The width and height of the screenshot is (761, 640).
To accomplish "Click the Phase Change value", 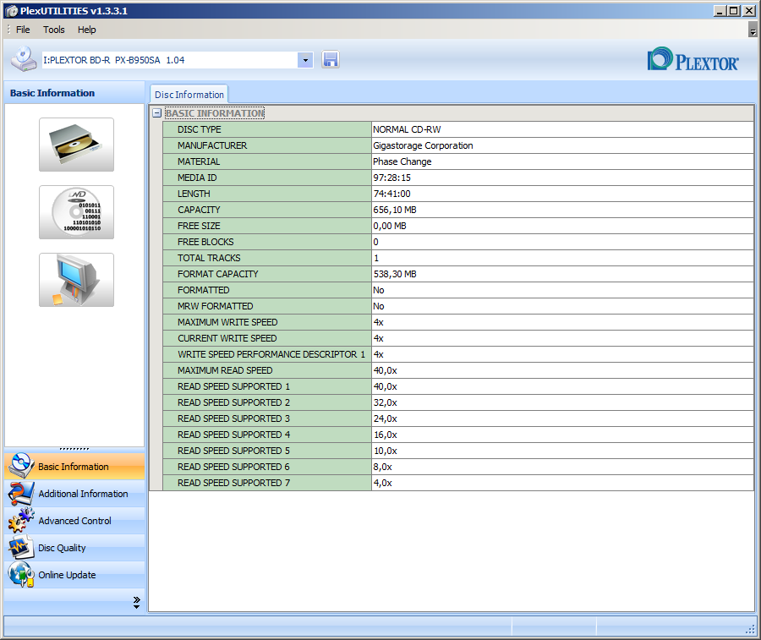I will pyautogui.click(x=402, y=161).
